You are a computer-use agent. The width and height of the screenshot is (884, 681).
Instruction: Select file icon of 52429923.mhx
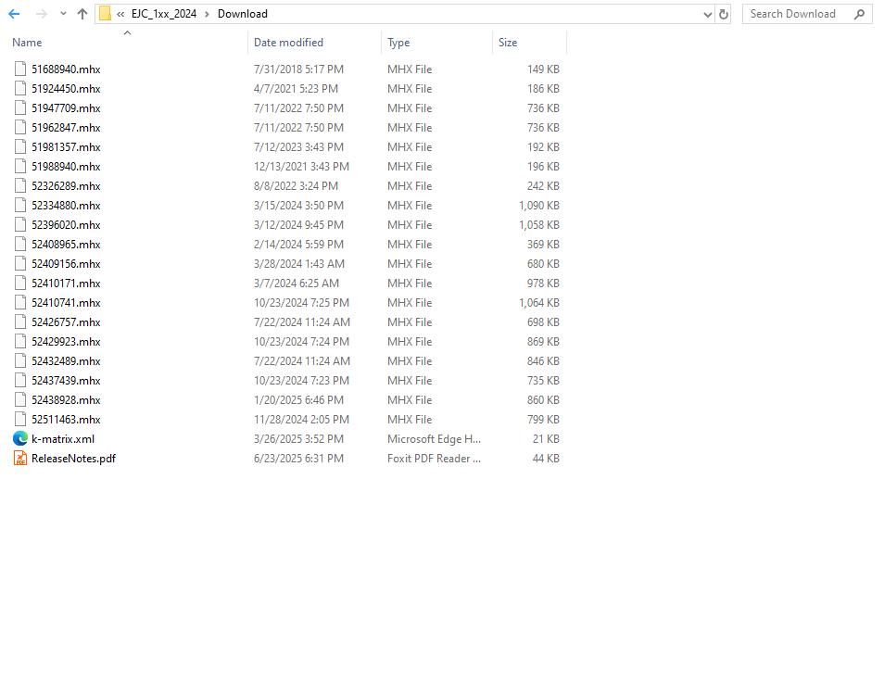pos(20,341)
